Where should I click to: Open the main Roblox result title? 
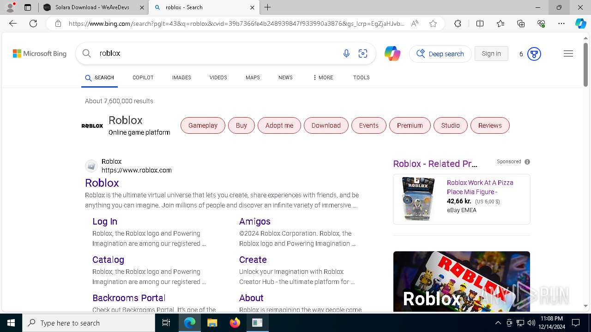click(102, 183)
